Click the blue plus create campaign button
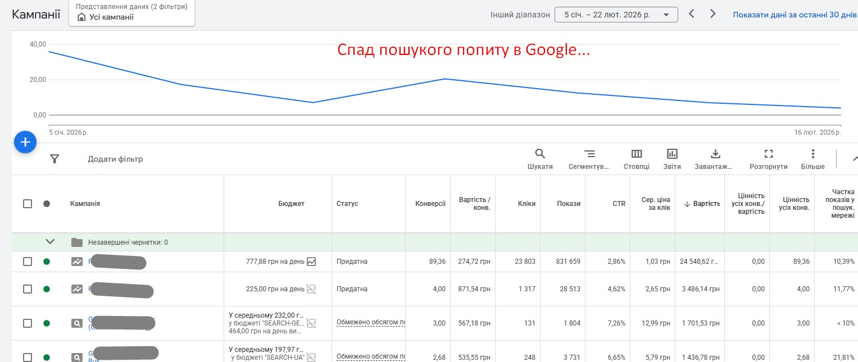Screen dimensions: 858x362 (25, 143)
